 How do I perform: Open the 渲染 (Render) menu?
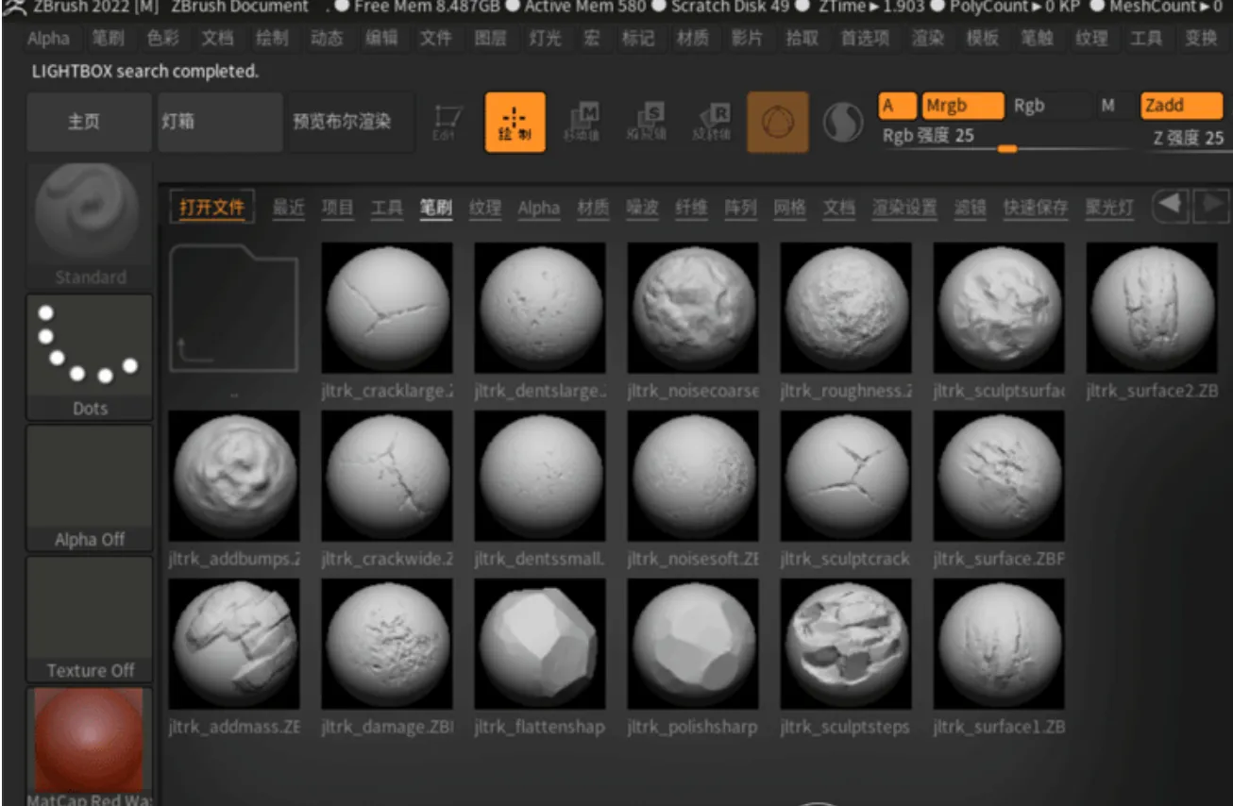click(927, 39)
